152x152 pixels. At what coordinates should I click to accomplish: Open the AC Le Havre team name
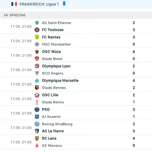tap(53, 131)
